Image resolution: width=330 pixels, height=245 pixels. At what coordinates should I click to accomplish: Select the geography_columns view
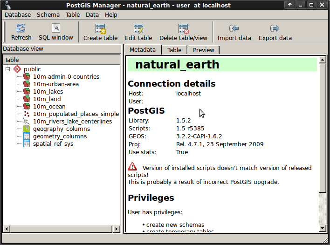tap(62, 129)
